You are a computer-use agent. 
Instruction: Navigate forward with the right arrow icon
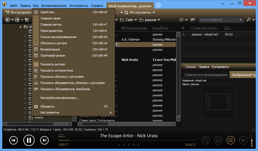(17, 20)
